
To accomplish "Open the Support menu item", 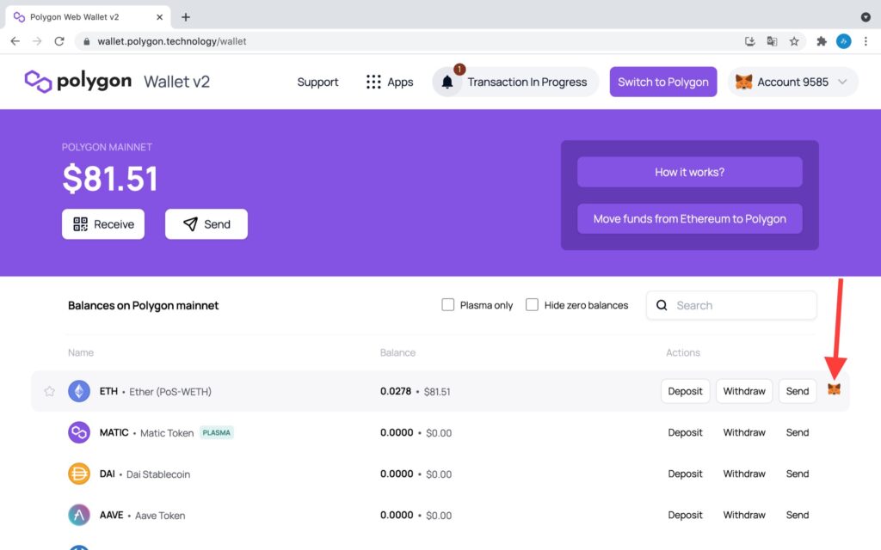I will 317,82.
